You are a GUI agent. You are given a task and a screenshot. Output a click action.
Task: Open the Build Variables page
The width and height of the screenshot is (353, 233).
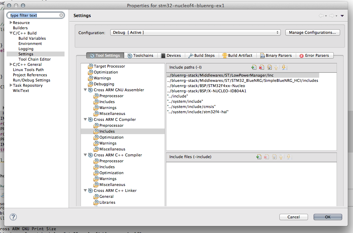pos(32,38)
